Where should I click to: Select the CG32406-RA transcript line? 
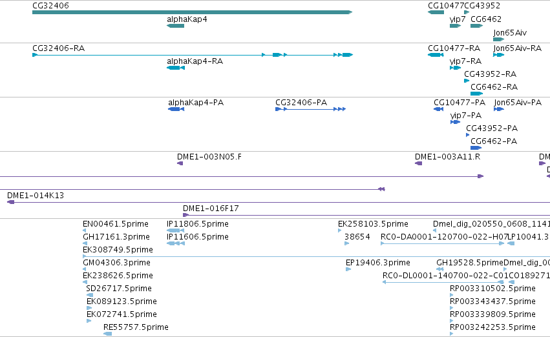coord(193,55)
